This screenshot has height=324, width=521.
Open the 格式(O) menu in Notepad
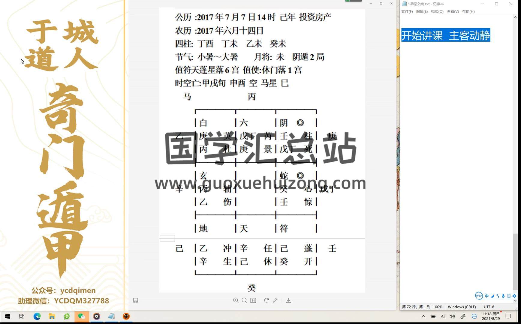tap(437, 11)
